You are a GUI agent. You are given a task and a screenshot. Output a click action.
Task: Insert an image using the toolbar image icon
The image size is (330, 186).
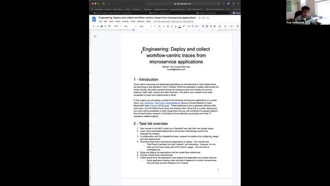pos(196,26)
